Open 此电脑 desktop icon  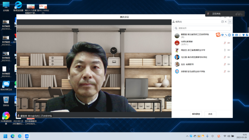click(x=6, y=7)
